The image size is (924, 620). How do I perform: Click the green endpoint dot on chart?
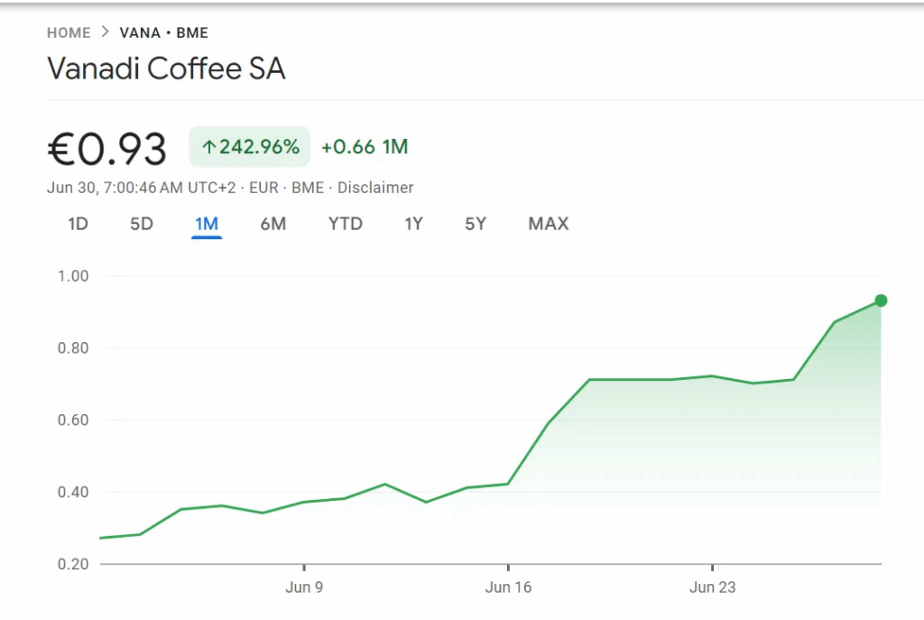point(881,301)
